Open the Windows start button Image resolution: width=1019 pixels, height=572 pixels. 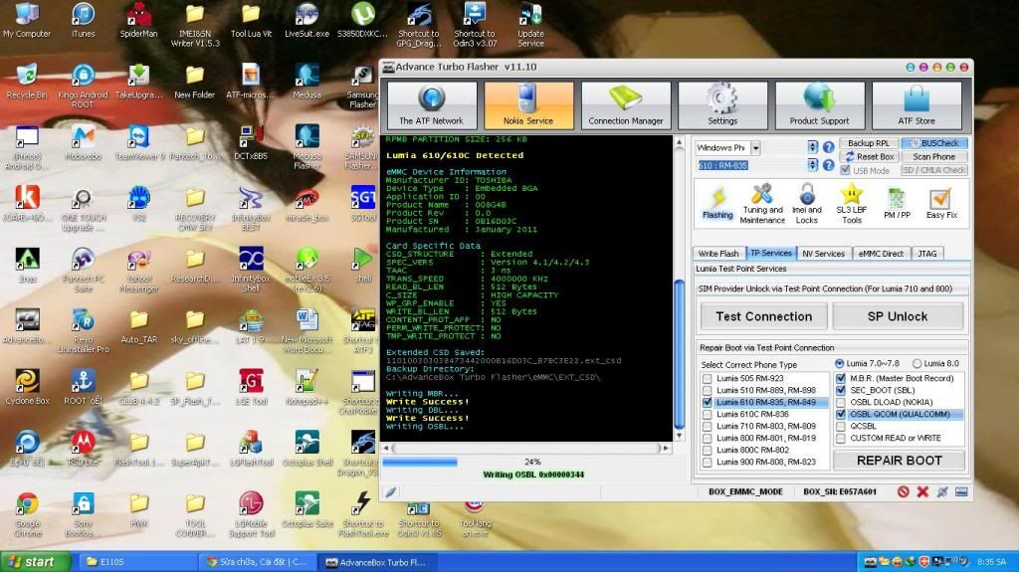[x=36, y=562]
